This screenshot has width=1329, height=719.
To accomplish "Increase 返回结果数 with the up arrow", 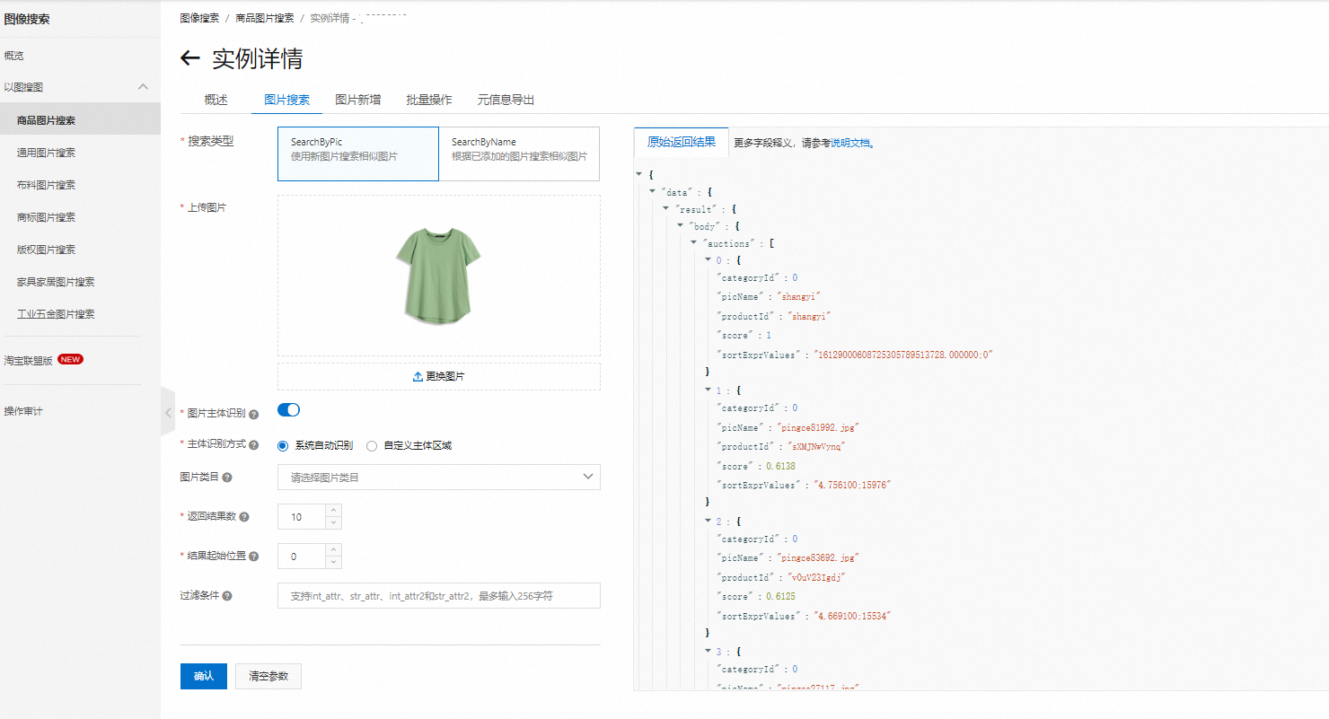I will [333, 511].
